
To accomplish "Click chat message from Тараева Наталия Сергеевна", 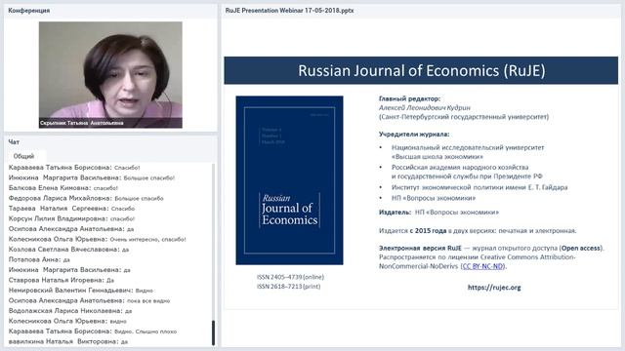I will pyautogui.click(x=71, y=209).
